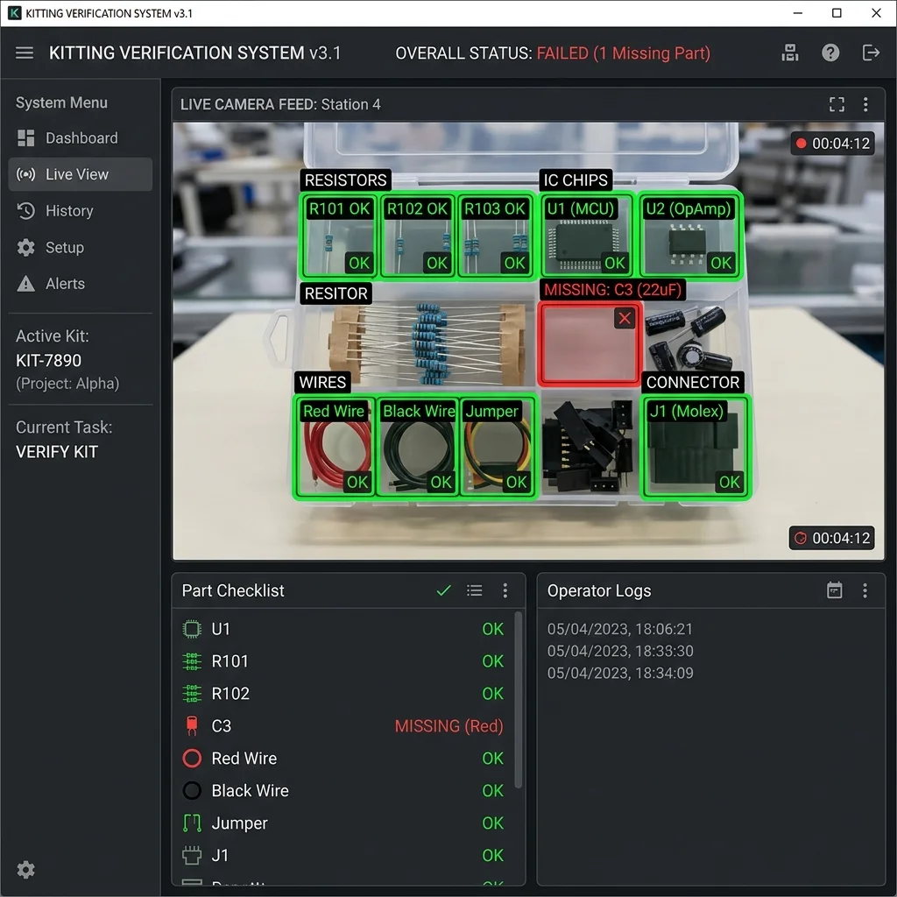Screen dimensions: 897x897
Task: Click the recording timer 00:04:12 badge
Action: click(x=832, y=143)
